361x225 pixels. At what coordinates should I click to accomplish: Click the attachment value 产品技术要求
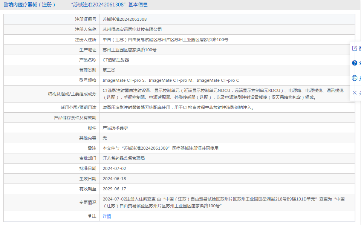tap(115, 128)
